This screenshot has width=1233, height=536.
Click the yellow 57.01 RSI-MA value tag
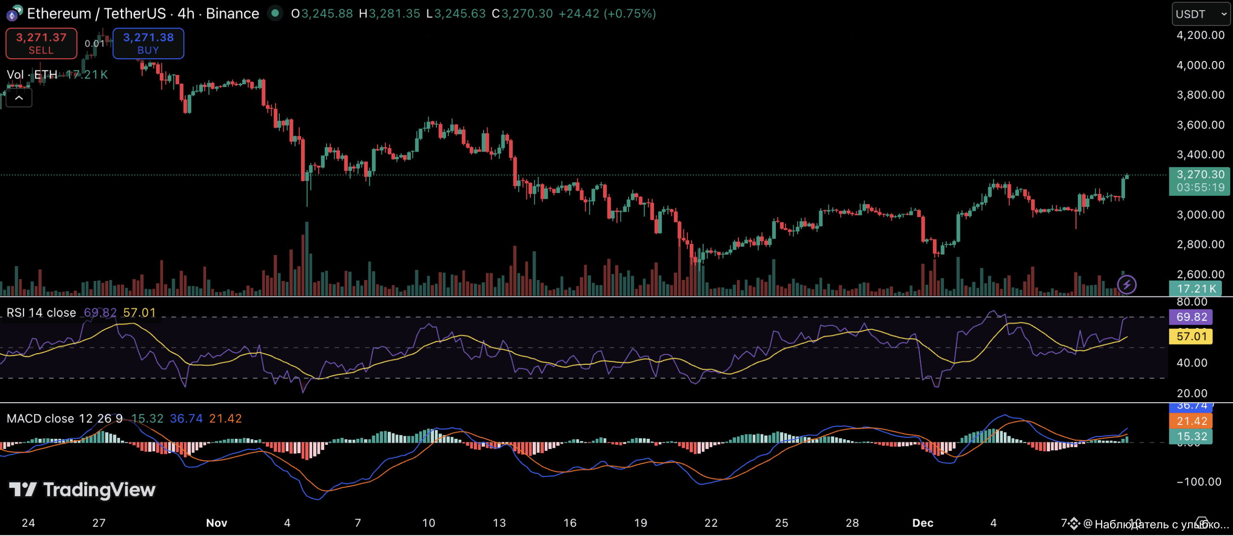(x=1191, y=336)
